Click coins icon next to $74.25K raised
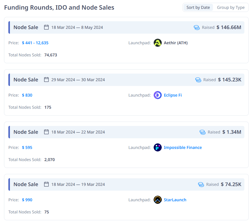The height and width of the screenshot is (222, 252). coord(201,184)
